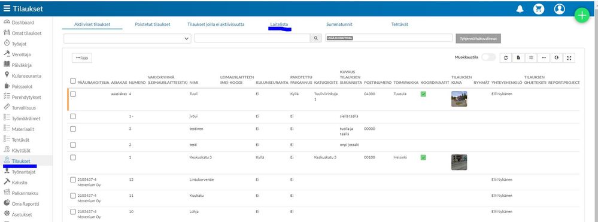Click the Helsinki cell
This screenshot has width=598, height=222.
(x=400, y=157)
